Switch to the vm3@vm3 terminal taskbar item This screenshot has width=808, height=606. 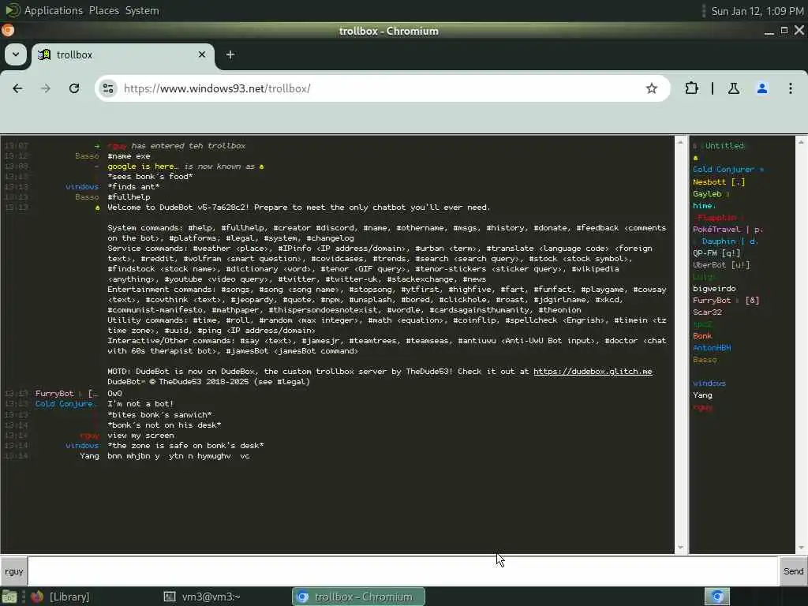(202, 597)
